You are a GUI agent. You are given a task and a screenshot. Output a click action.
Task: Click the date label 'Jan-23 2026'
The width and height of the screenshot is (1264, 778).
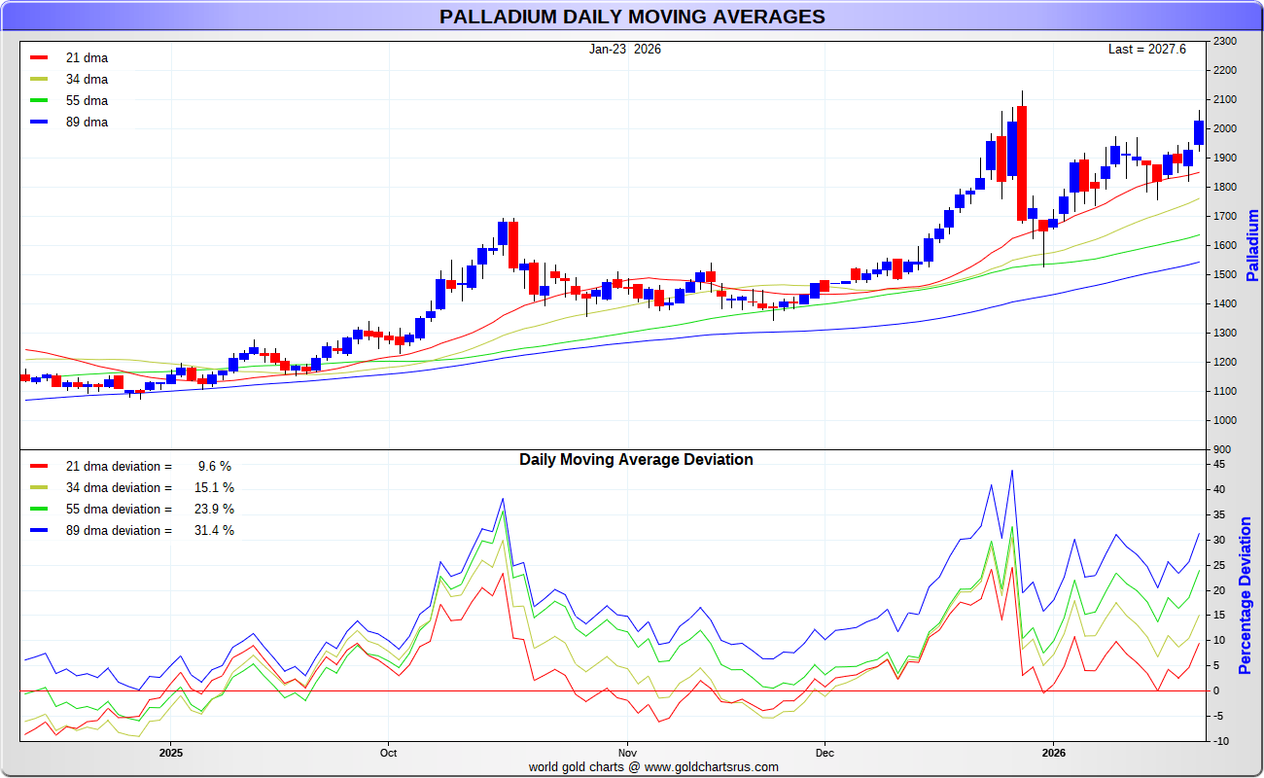point(625,49)
